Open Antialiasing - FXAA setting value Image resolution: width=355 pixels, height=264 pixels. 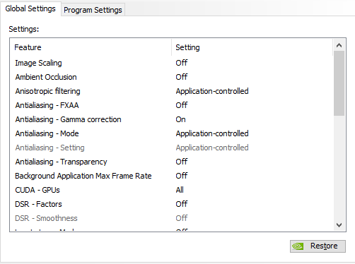pos(182,105)
